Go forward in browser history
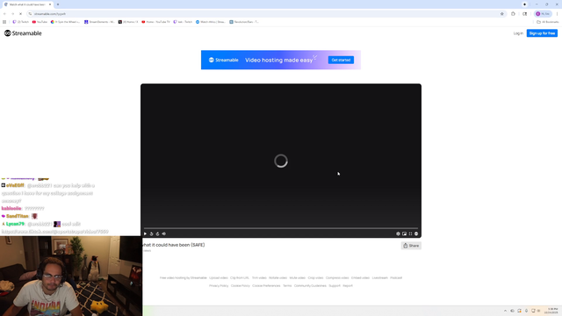Screen dimensions: 562x316 [x=12, y=14]
